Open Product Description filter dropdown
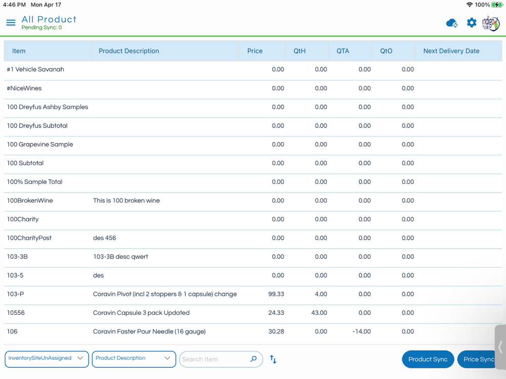Image resolution: width=506 pixels, height=379 pixels. pyautogui.click(x=134, y=359)
